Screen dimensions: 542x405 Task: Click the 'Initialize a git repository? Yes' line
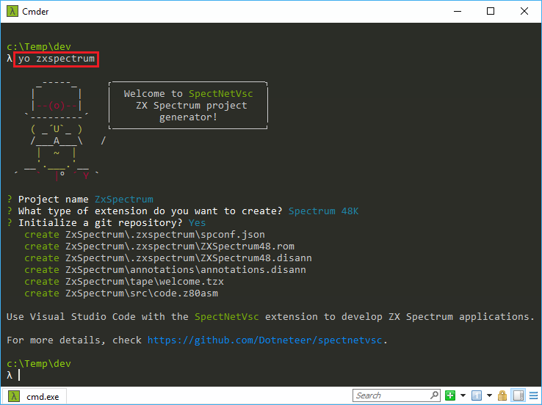point(106,223)
